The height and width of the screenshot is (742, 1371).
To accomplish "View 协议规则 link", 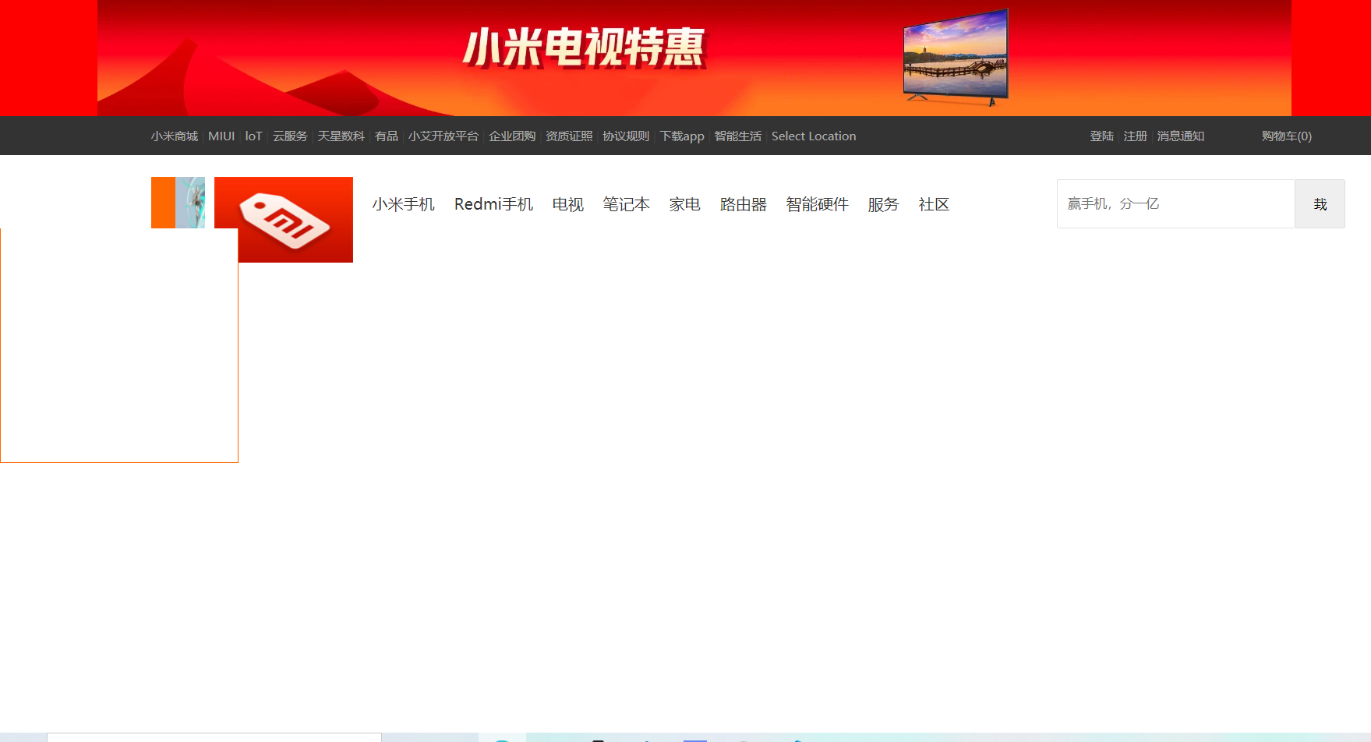I will point(626,136).
